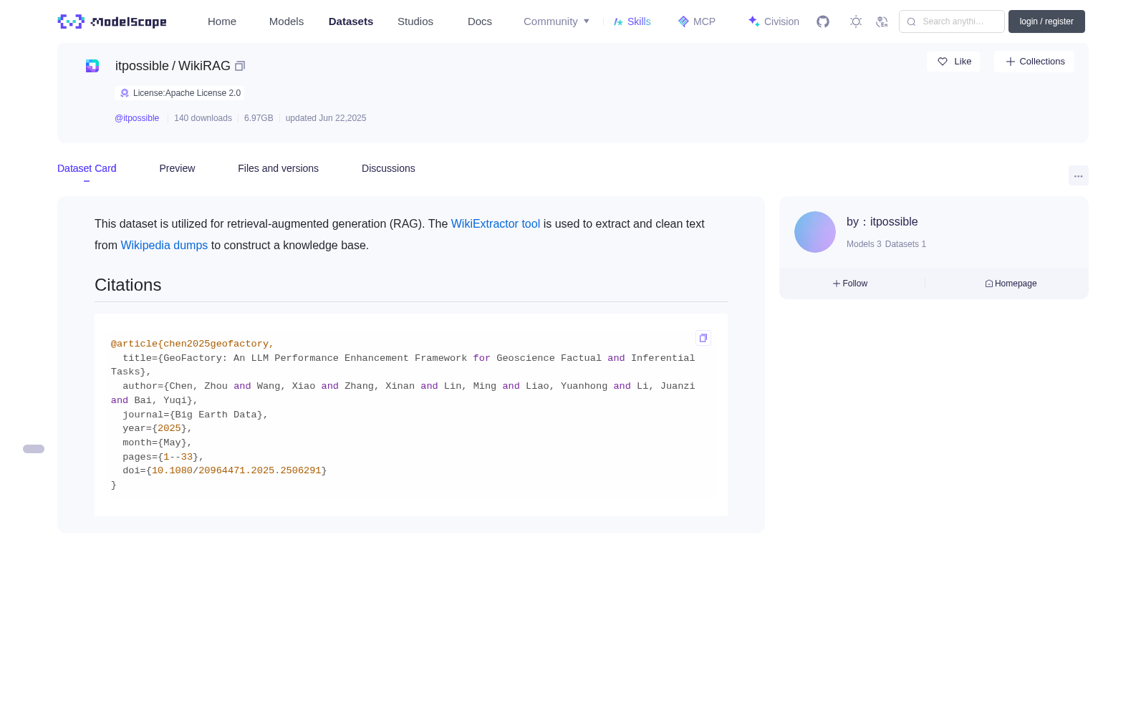
Task: Open the Datasets section
Action: click(x=351, y=21)
